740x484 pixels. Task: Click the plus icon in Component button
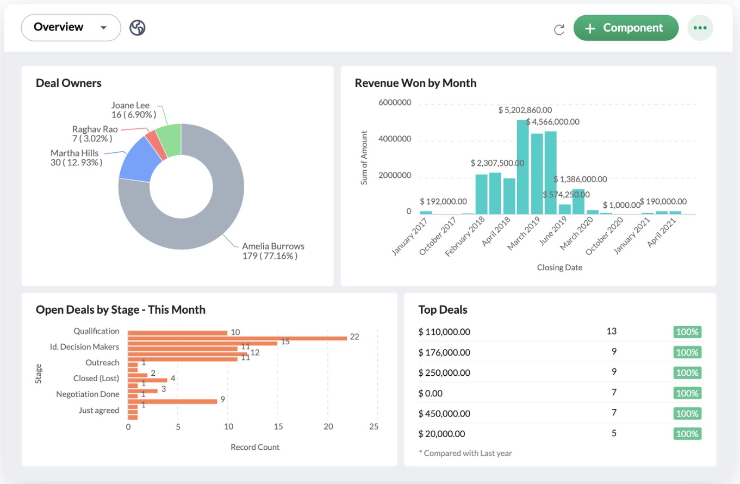[x=590, y=28]
